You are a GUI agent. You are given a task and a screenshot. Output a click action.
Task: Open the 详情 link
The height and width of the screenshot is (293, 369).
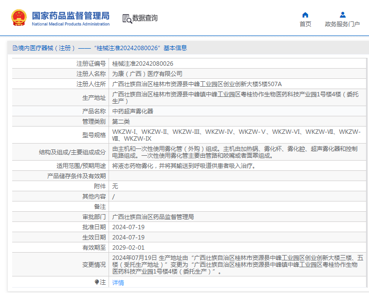pyautogui.click(x=118, y=283)
